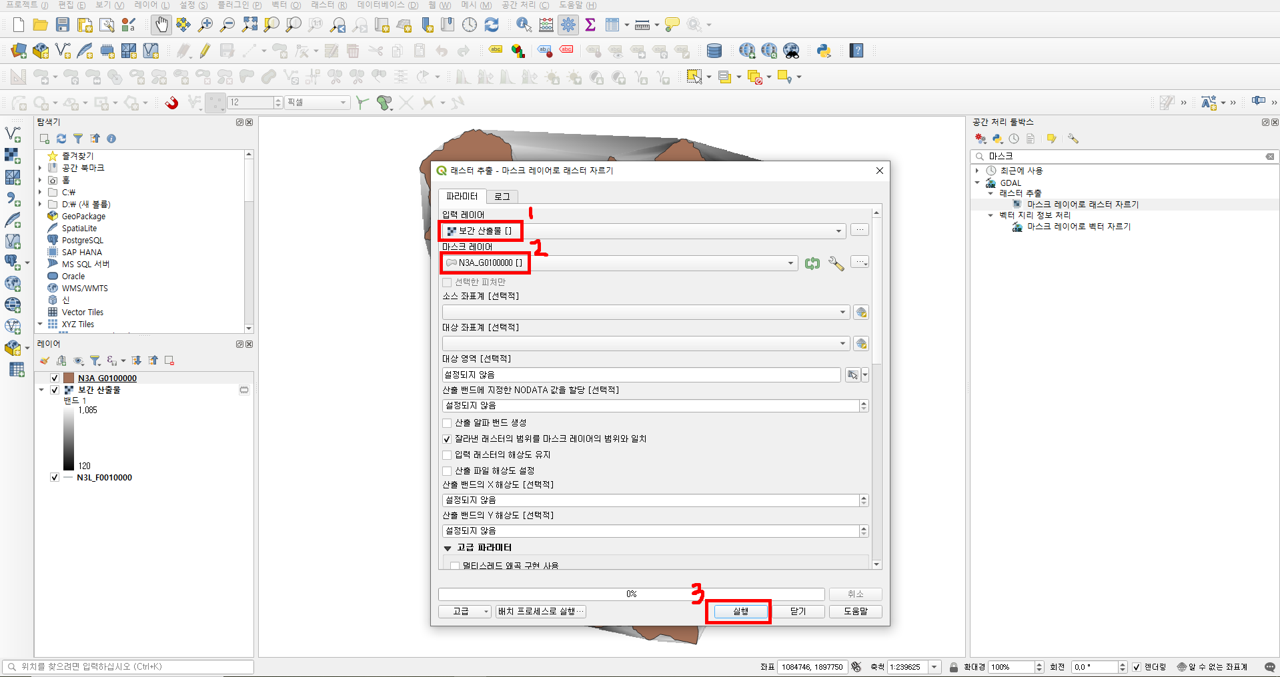Expand the 최근에 사용 group in toolbox
Screen dimensions: 1280x677
tap(977, 171)
